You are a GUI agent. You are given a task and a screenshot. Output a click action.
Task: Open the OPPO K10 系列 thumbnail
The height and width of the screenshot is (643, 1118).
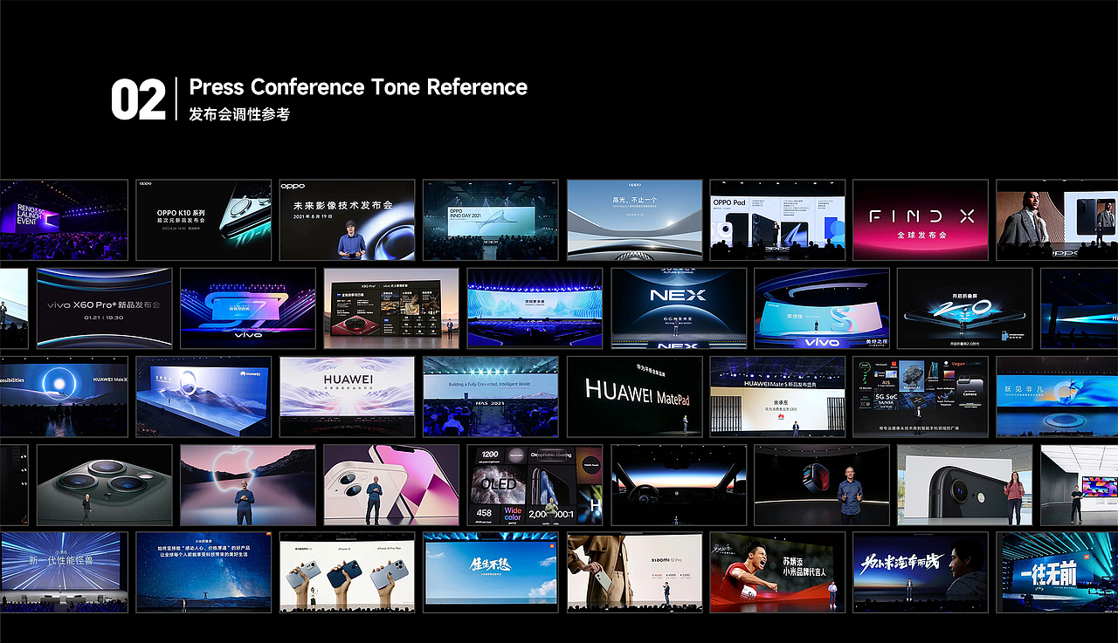point(204,220)
